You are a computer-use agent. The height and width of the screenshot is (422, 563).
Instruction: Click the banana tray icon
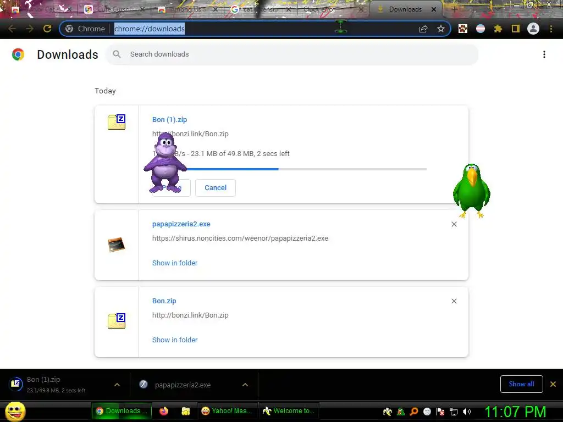388,412
